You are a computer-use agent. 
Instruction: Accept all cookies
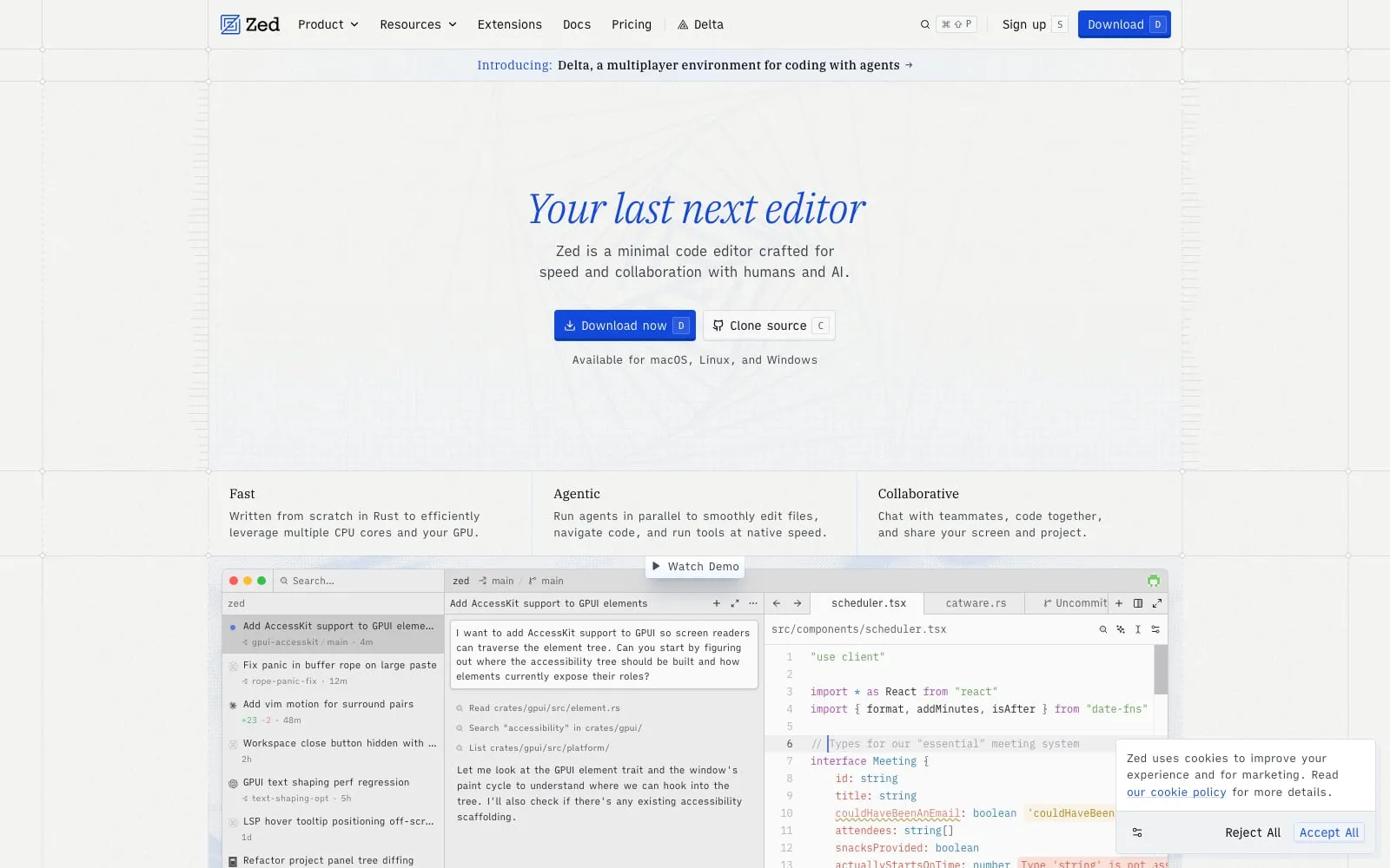[1329, 832]
